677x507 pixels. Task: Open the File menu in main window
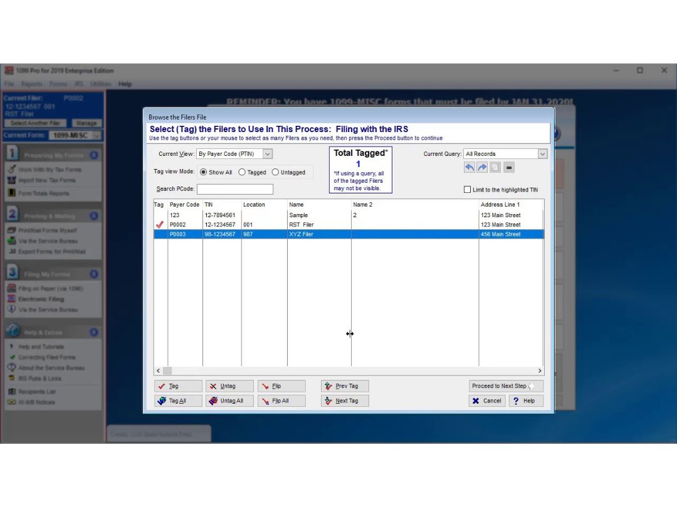click(9, 84)
